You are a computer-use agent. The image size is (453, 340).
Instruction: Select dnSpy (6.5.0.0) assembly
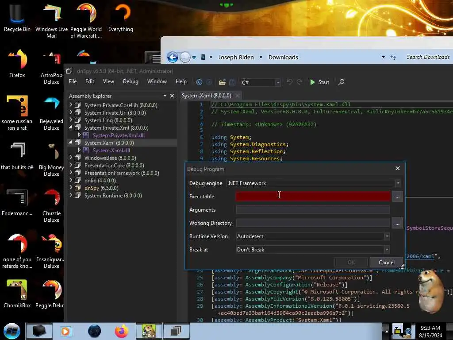[x=101, y=188]
